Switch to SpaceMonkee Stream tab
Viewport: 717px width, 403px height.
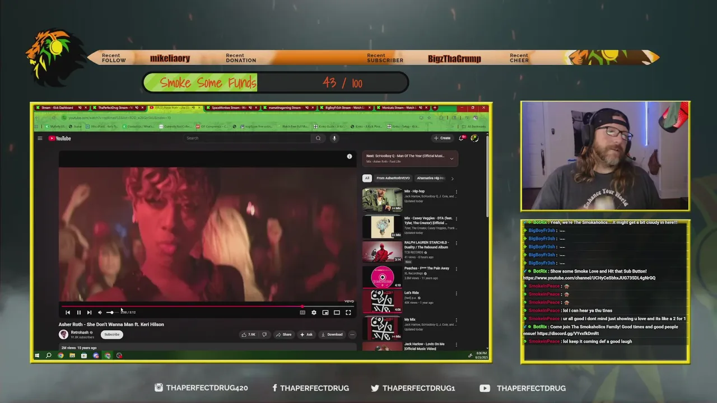(x=231, y=107)
